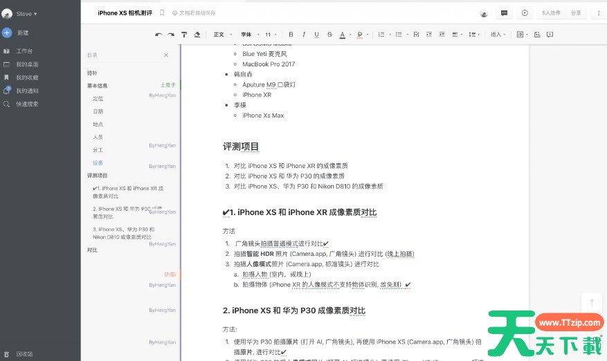Viewport: 607px width, 361px height.
Task: Open the more options three-dot menu
Action: (599, 13)
